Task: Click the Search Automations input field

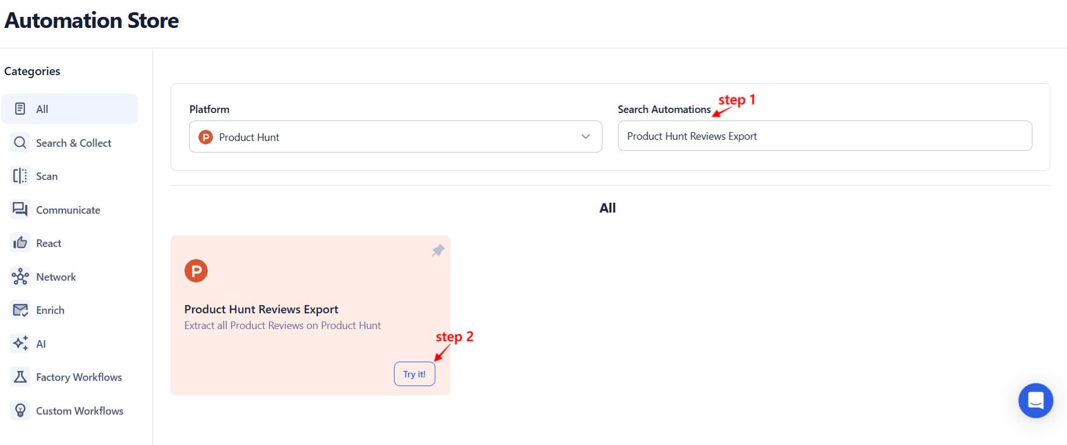Action: [824, 136]
